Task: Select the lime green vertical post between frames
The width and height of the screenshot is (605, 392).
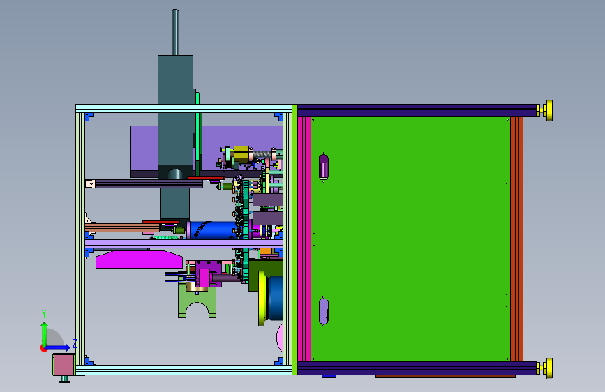Action: point(294,239)
